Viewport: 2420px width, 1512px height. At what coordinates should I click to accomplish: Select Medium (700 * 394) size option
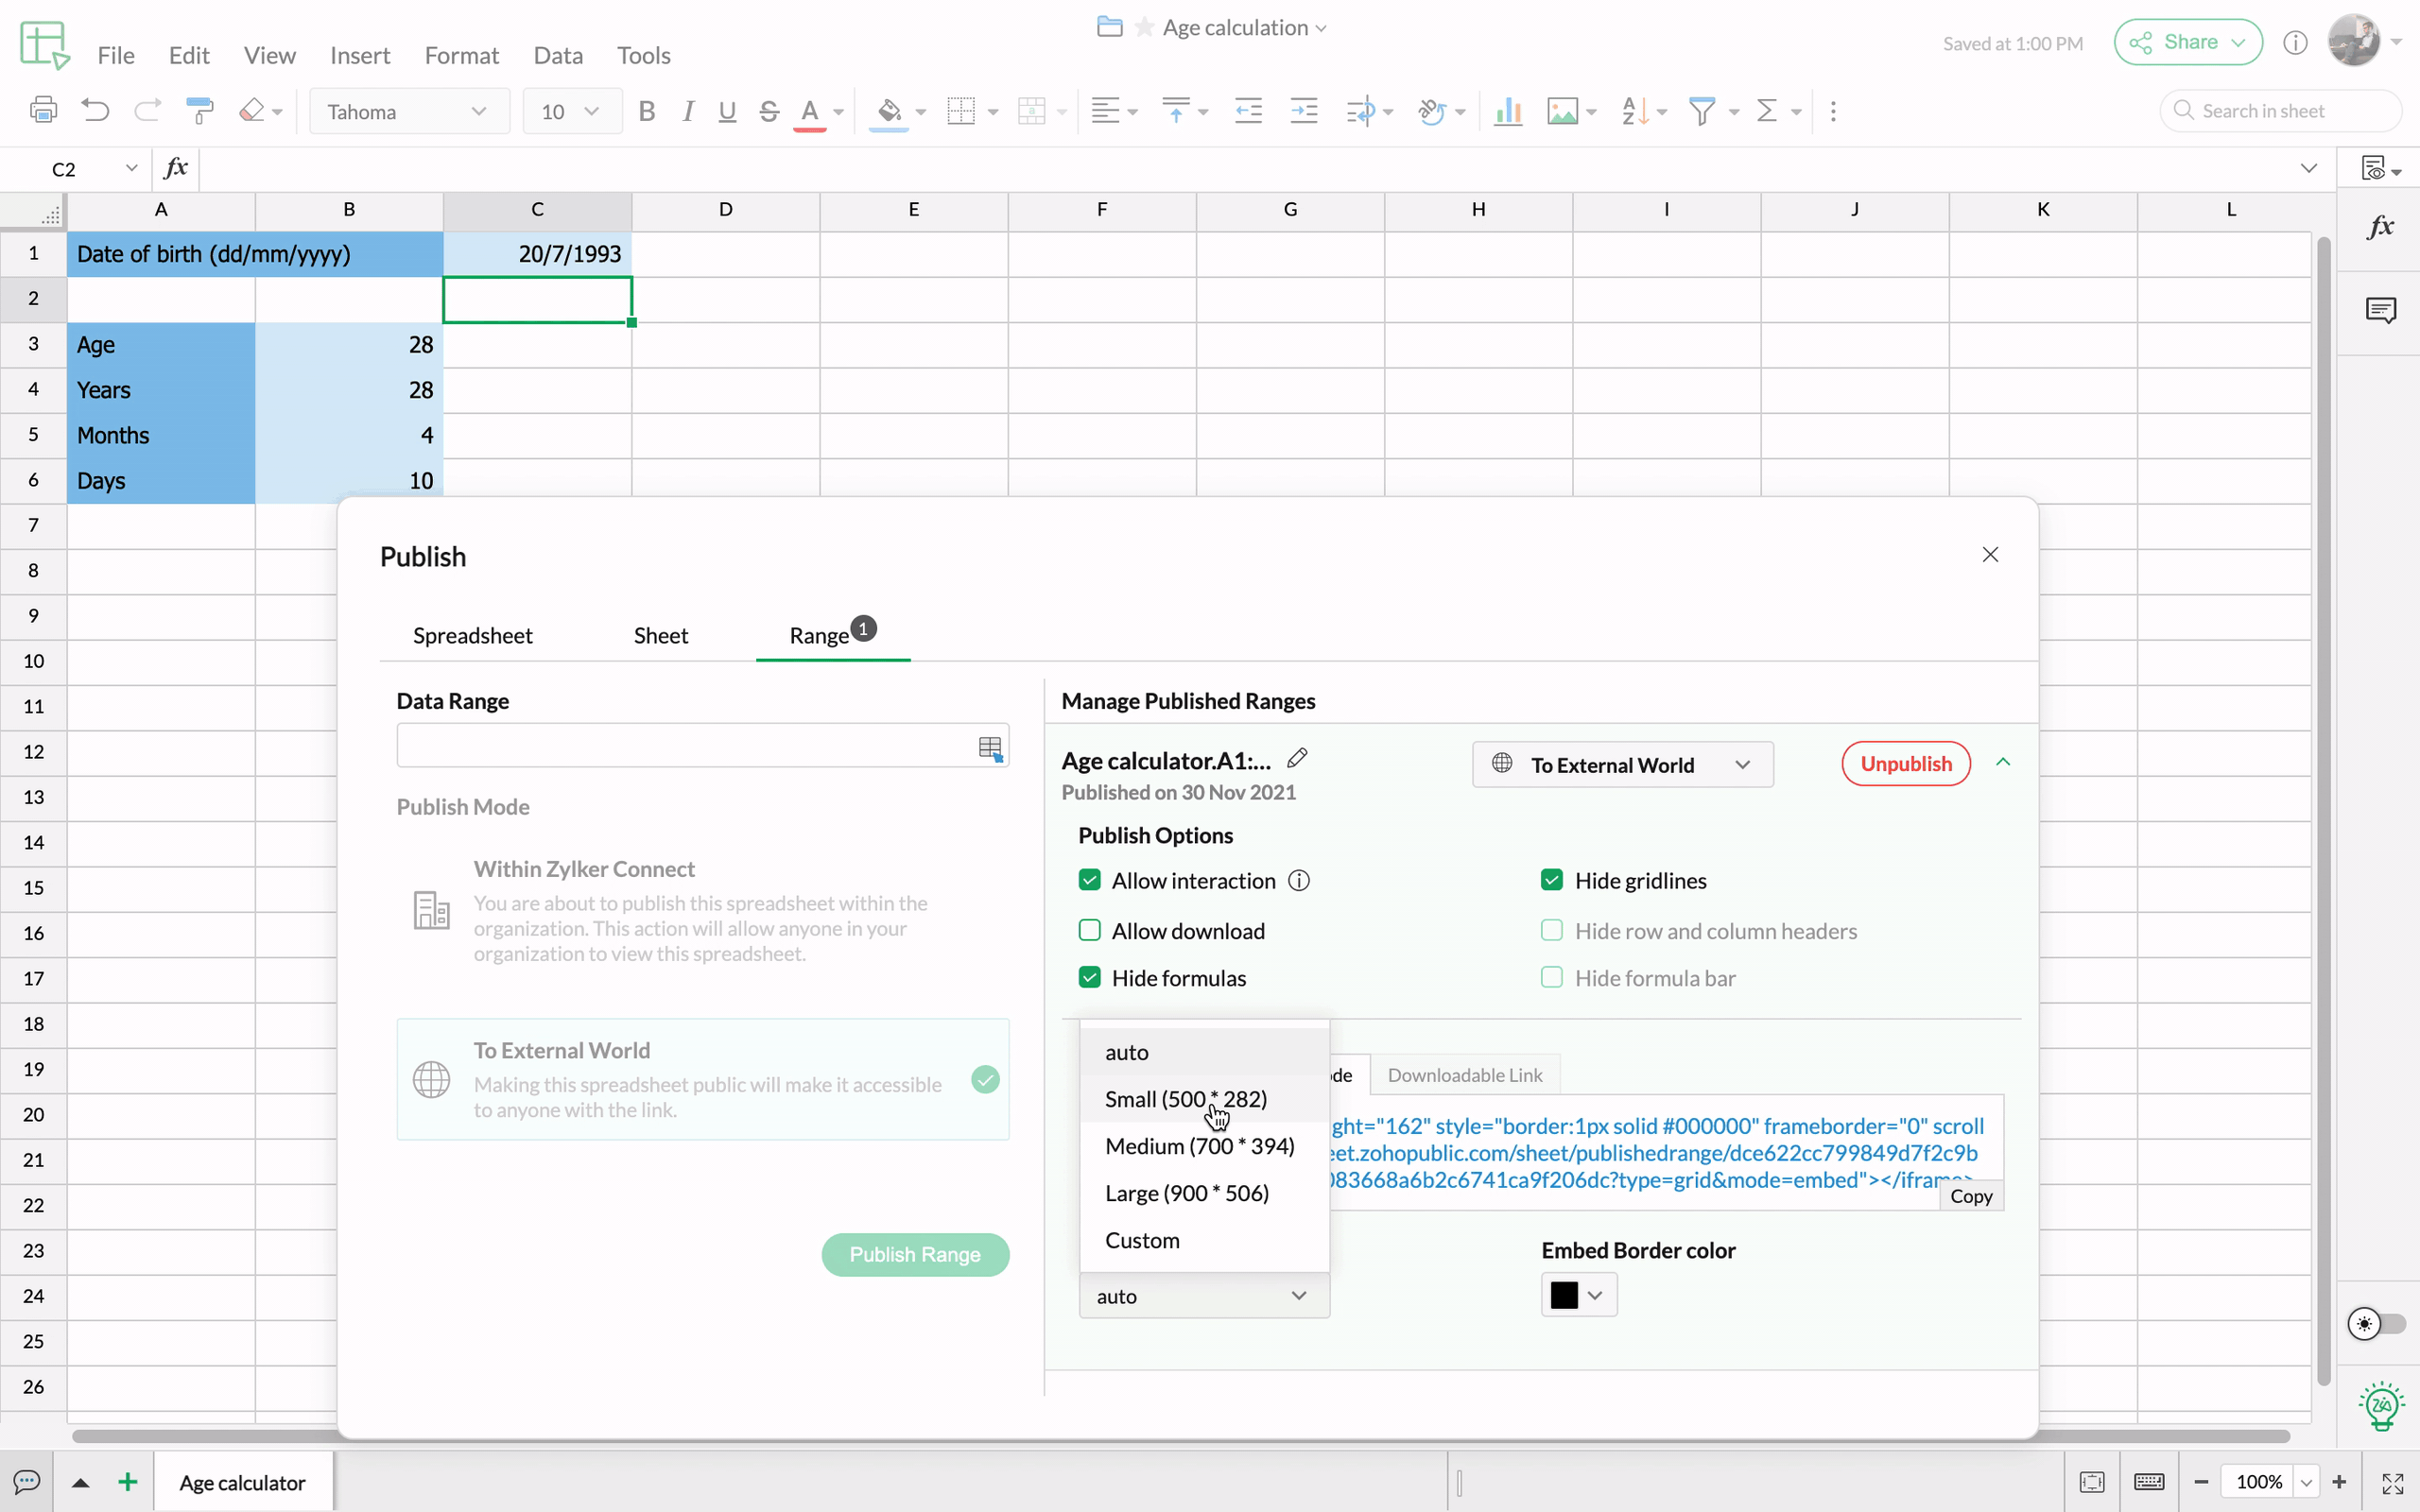pyautogui.click(x=1199, y=1146)
